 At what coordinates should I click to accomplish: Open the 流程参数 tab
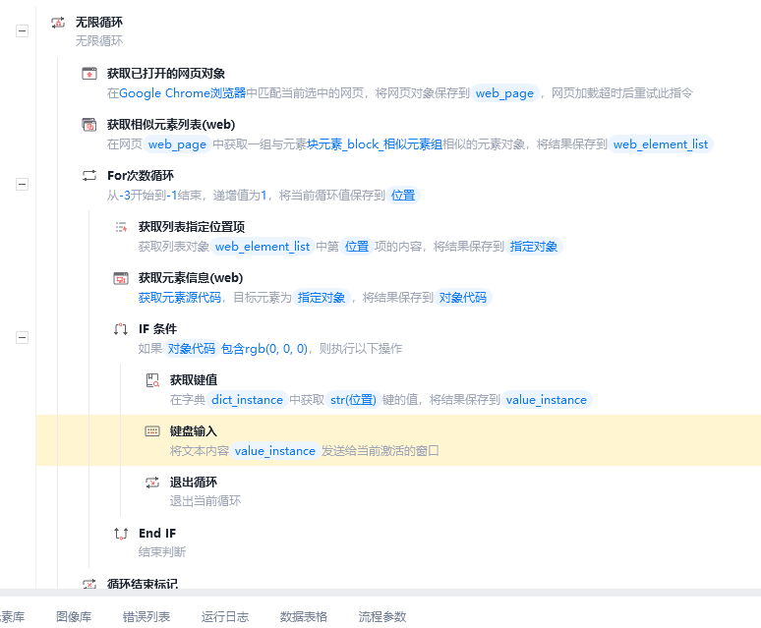[x=381, y=617]
